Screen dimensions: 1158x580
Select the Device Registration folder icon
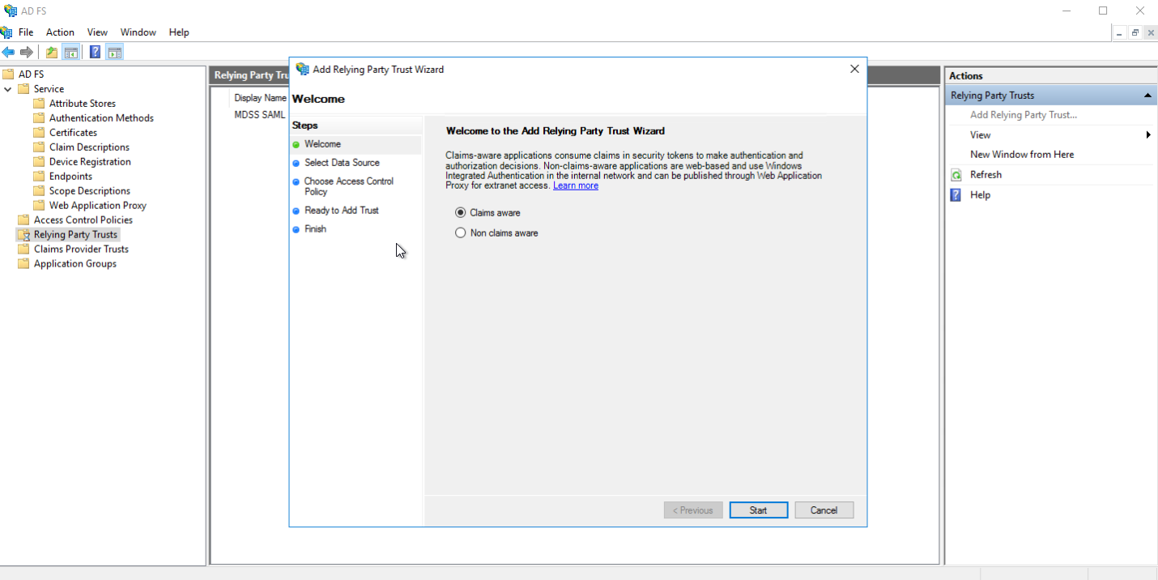coord(39,162)
